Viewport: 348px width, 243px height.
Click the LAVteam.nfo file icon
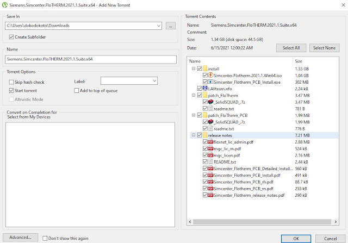tap(205, 89)
